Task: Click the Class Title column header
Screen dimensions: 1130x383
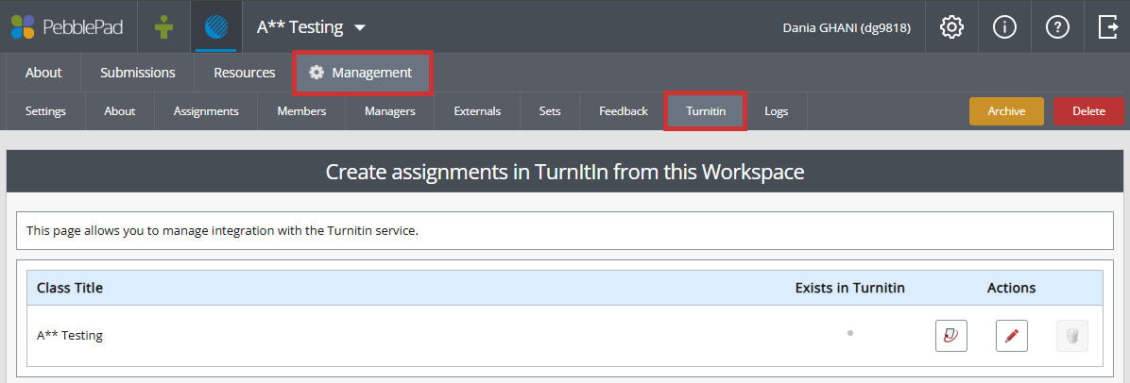Action: [x=70, y=288]
